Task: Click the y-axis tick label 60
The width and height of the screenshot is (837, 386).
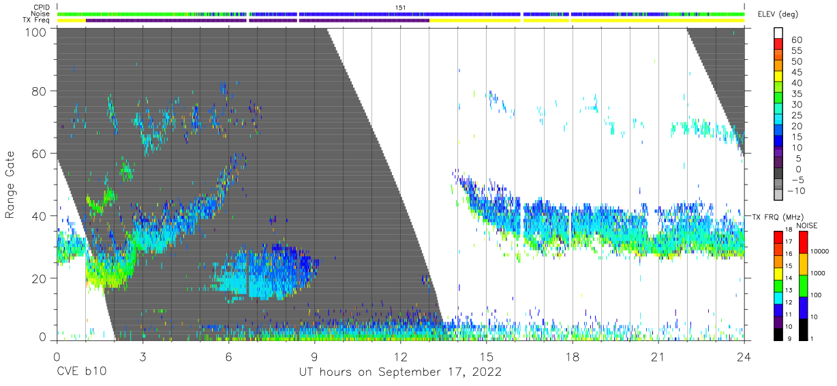Action: click(39, 153)
